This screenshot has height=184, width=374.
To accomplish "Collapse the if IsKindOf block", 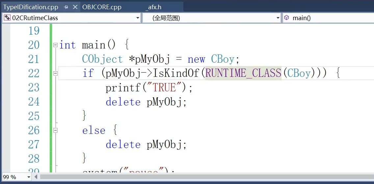I will click(55, 73).
